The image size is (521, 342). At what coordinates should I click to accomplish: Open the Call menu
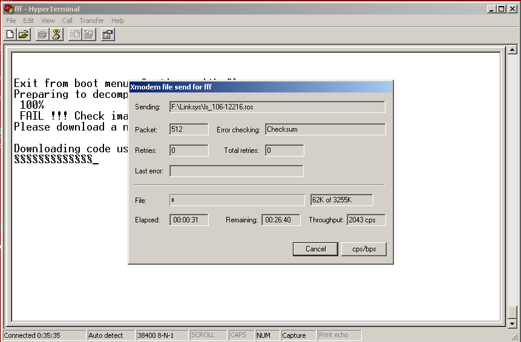click(x=67, y=21)
